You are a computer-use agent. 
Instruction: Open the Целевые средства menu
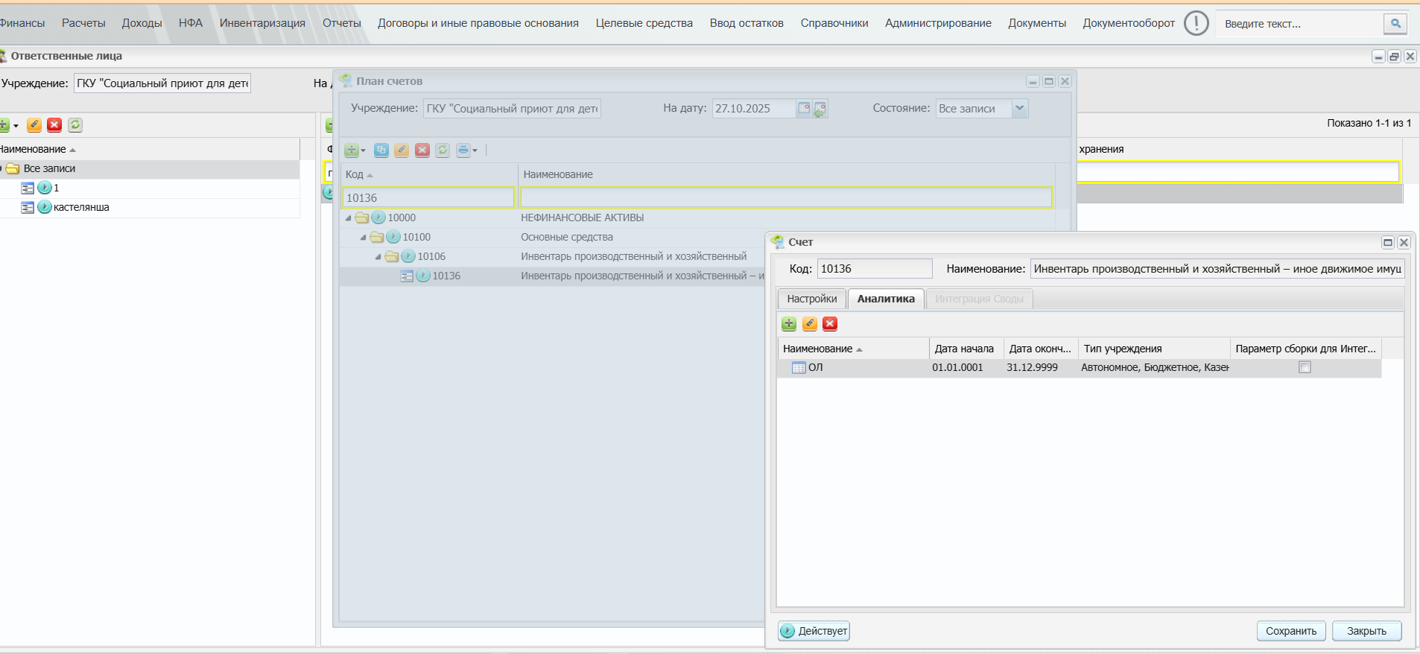click(644, 23)
